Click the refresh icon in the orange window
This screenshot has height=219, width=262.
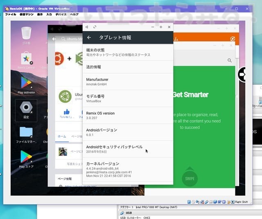(233, 39)
